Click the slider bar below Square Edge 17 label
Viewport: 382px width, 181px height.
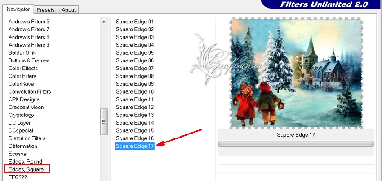click(x=296, y=143)
